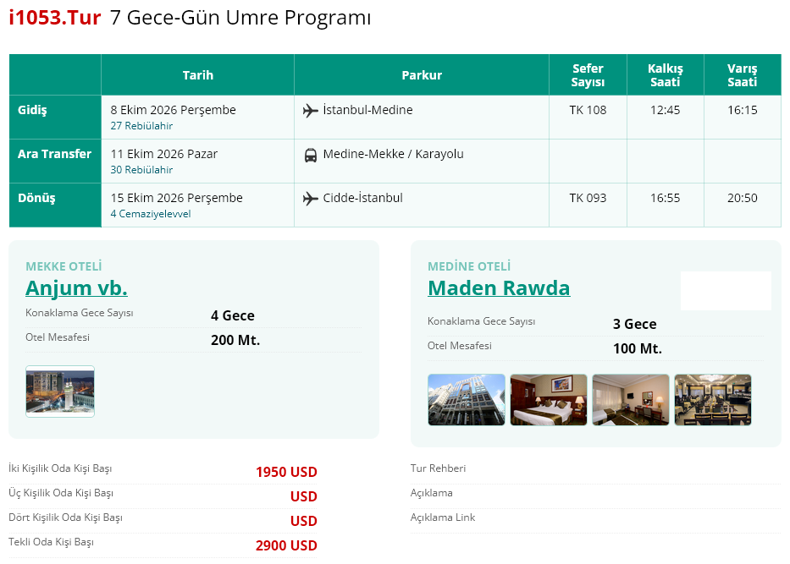Open Maden Rawda bedroom photo

549,400
